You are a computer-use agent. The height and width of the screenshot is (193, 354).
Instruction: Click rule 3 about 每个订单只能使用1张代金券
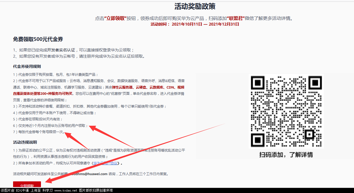click(x=90, y=106)
